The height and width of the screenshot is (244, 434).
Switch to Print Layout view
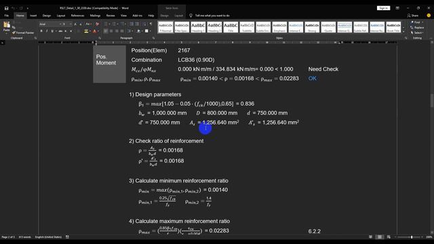click(x=380, y=237)
